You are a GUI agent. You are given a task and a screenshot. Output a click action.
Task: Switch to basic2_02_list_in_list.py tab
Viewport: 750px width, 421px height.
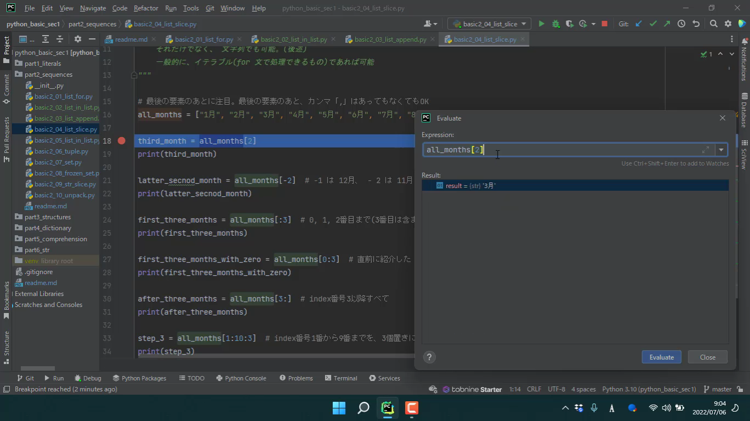[293, 39]
